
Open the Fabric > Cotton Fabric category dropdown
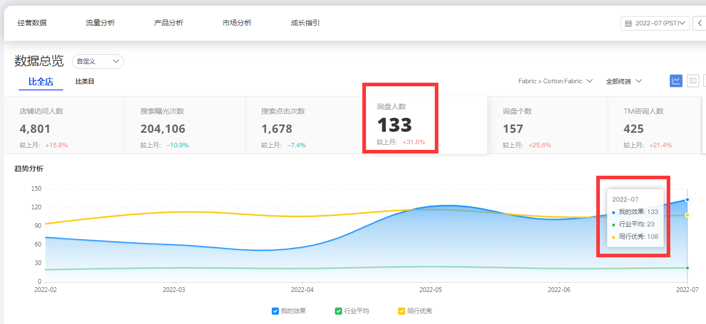pyautogui.click(x=555, y=81)
